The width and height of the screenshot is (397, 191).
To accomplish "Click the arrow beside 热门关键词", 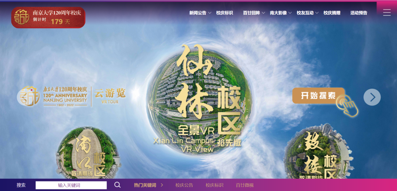I will pos(162,185).
